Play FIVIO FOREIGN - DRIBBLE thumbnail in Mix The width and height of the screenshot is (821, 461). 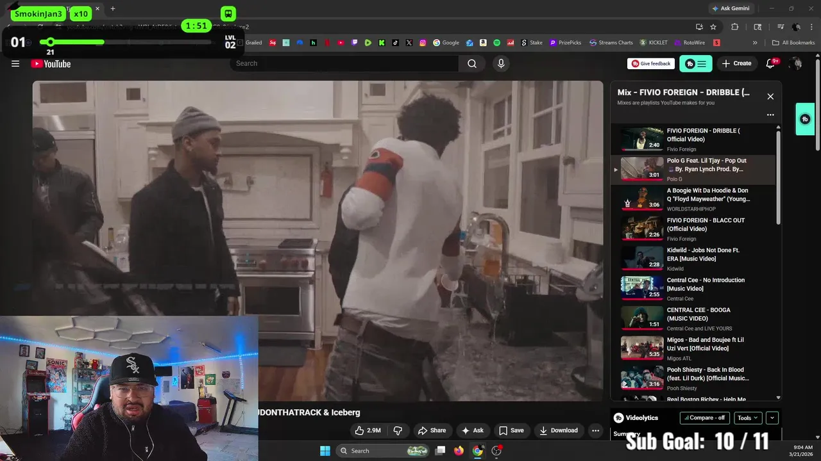641,139
